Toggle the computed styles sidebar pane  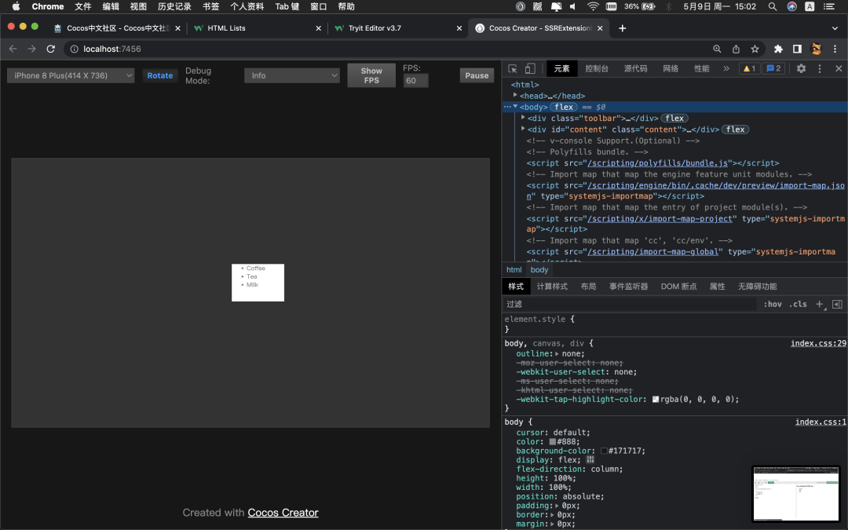pos(837,304)
